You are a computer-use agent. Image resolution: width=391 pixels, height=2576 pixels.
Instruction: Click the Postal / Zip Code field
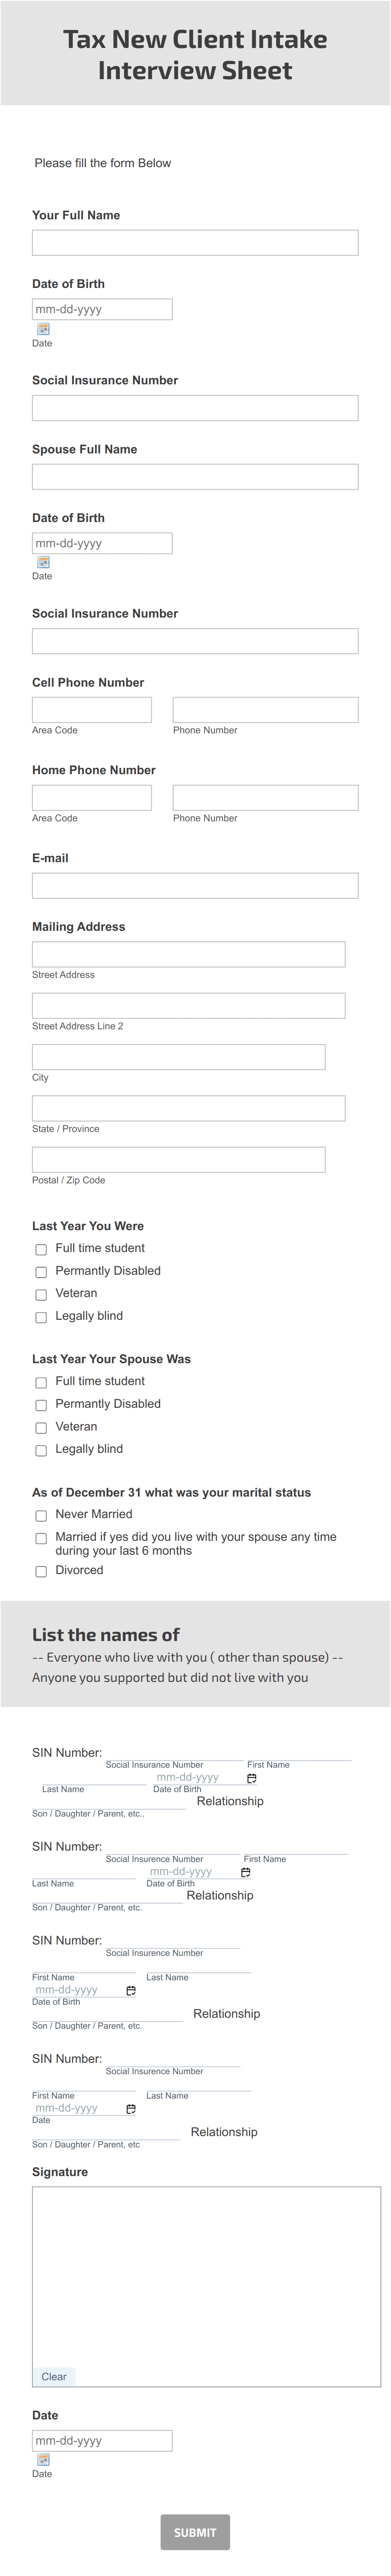179,1160
